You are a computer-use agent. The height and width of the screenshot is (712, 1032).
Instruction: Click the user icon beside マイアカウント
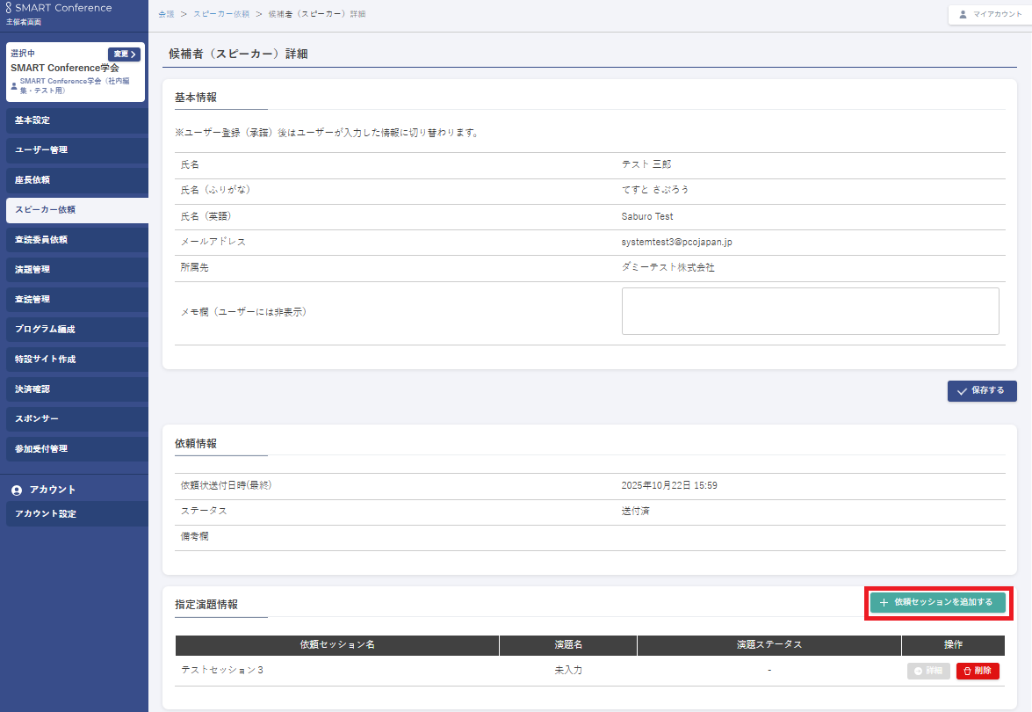[x=963, y=14]
